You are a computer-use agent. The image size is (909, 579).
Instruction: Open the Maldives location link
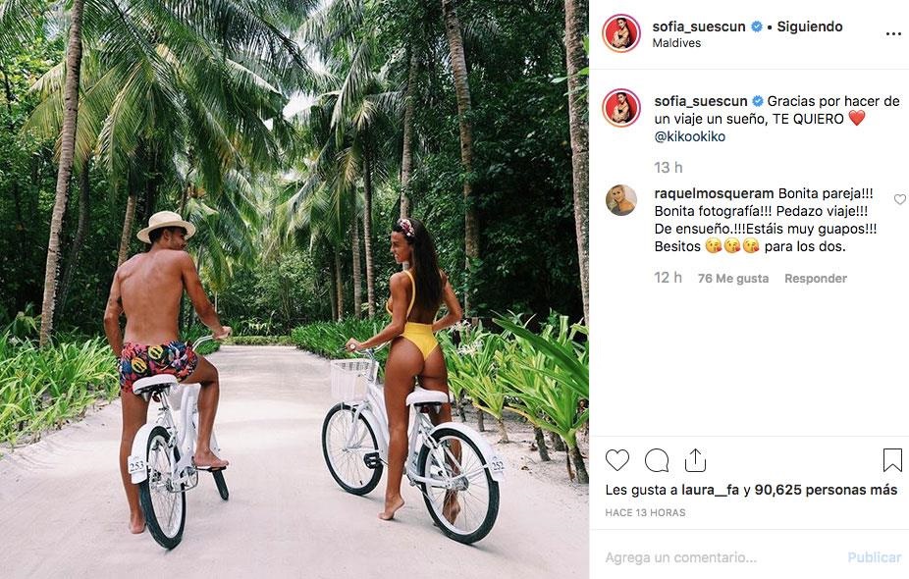(x=676, y=44)
